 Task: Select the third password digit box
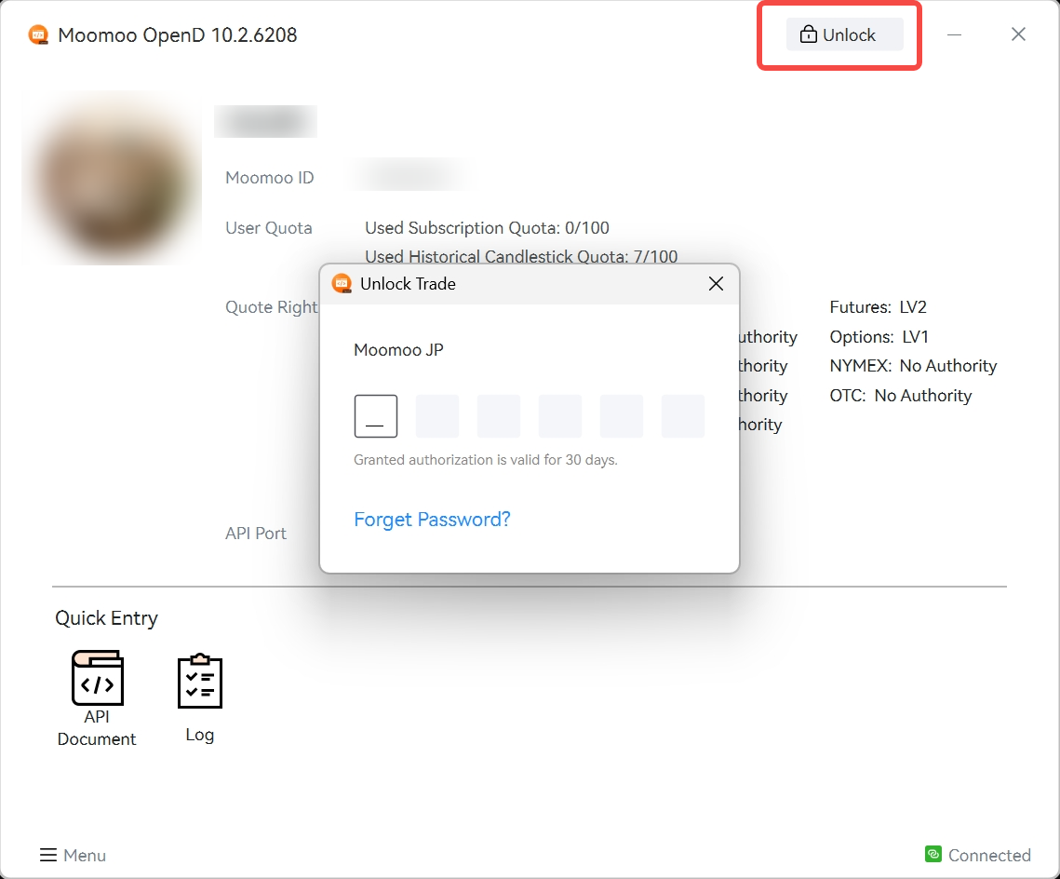click(x=499, y=416)
